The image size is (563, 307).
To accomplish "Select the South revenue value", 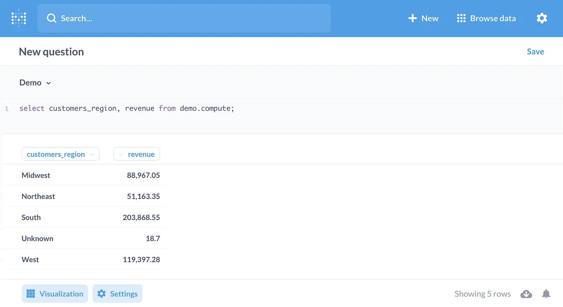I will coord(141,217).
